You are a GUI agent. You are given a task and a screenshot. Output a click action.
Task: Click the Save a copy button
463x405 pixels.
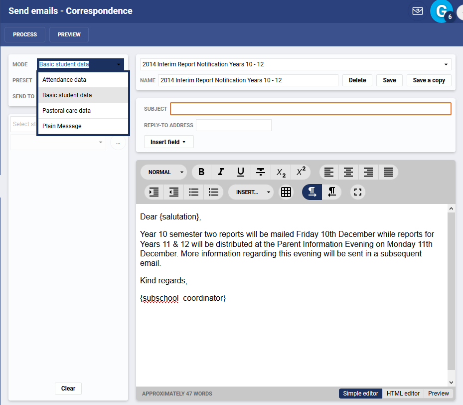point(429,80)
